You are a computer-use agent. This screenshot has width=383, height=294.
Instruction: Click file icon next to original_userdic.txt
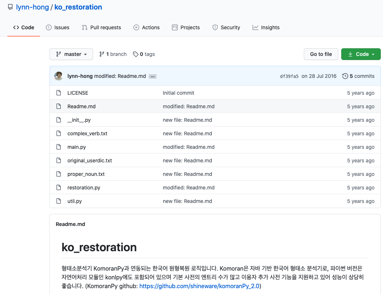(59, 161)
